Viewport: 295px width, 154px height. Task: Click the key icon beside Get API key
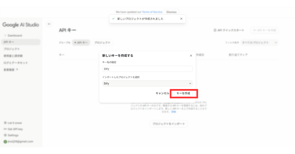(x=5, y=129)
